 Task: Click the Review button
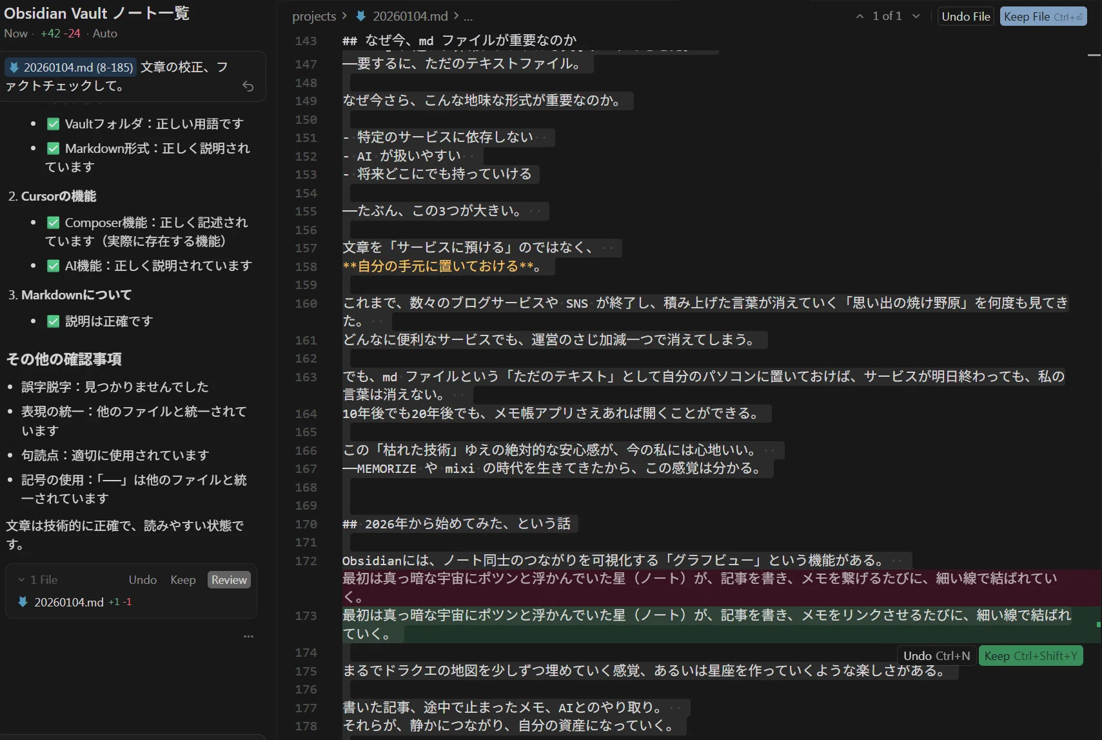pyautogui.click(x=229, y=580)
